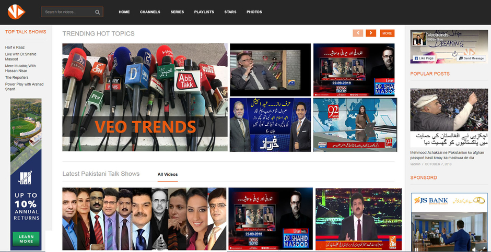This screenshot has width=491, height=252.
Task: Click the MORE button in trending topics
Action: (387, 33)
